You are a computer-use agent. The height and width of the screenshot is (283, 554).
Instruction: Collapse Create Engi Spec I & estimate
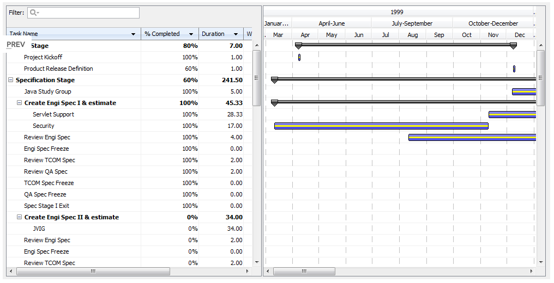coord(19,103)
